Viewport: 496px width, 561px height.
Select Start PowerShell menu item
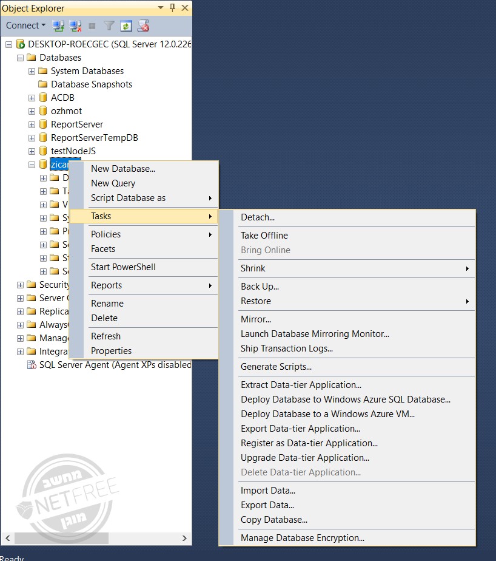click(144, 267)
